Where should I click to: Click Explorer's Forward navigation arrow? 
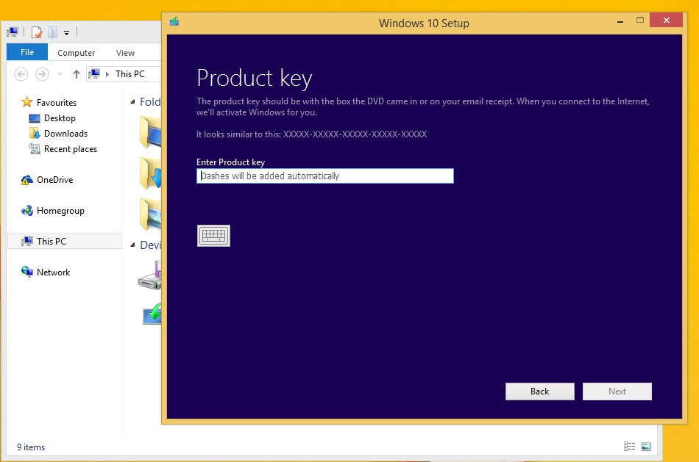[43, 74]
